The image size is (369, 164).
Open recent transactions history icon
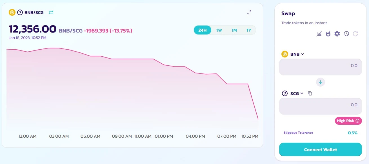coord(346,34)
